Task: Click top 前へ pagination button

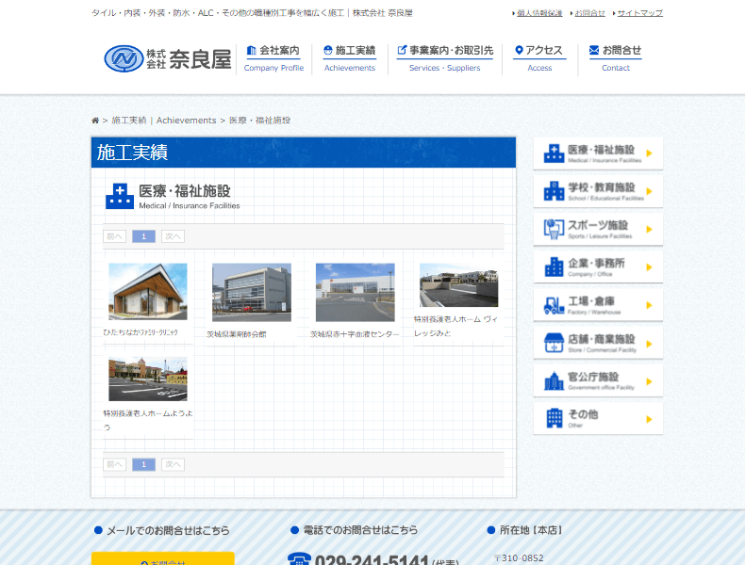Action: (114, 236)
